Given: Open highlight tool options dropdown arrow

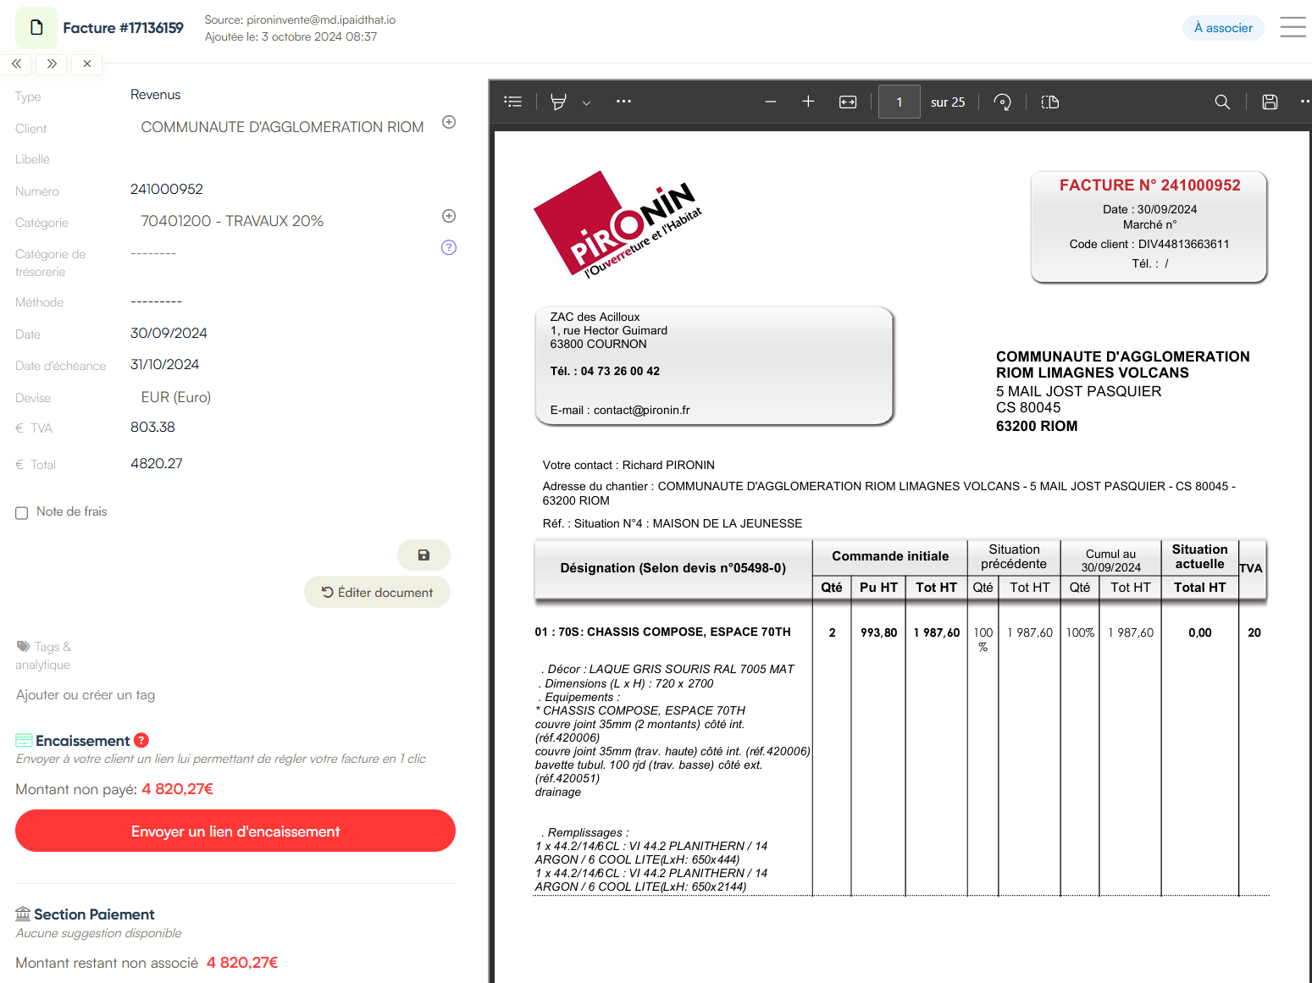Looking at the screenshot, I should pos(586,102).
